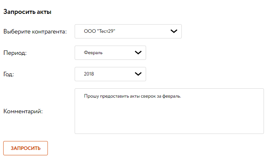Expand the Год dropdown
Viewport: 275px width, 156px height.
pyautogui.click(x=110, y=74)
